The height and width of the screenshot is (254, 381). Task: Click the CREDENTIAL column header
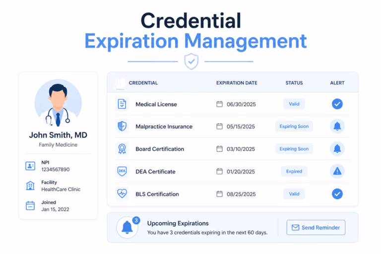143,83
